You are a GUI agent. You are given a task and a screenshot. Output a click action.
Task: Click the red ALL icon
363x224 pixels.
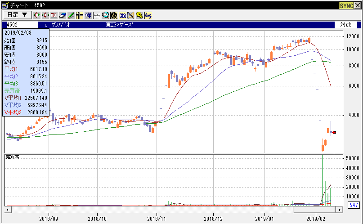click(54, 15)
